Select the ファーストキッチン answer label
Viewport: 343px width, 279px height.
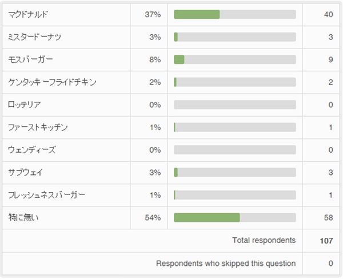(x=38, y=127)
